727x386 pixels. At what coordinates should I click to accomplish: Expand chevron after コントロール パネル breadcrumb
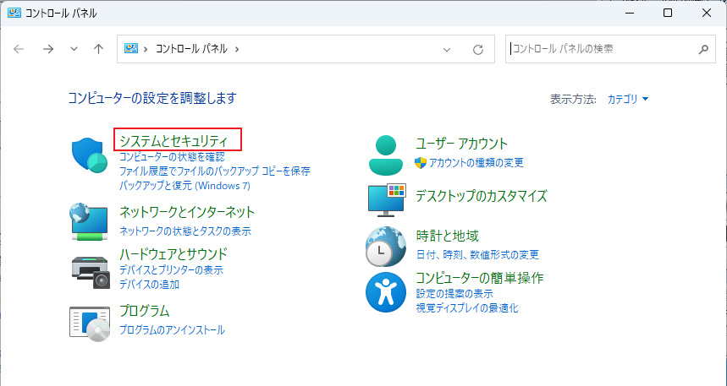237,49
